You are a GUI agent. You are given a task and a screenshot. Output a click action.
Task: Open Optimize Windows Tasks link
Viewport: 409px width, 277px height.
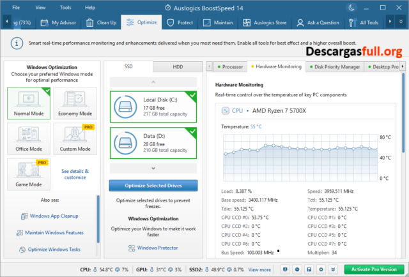[54, 250]
